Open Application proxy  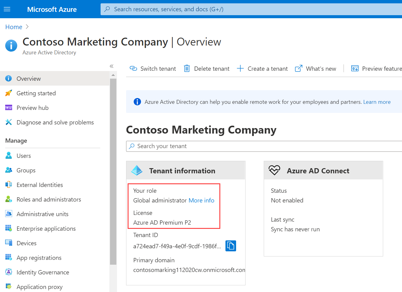click(55, 287)
